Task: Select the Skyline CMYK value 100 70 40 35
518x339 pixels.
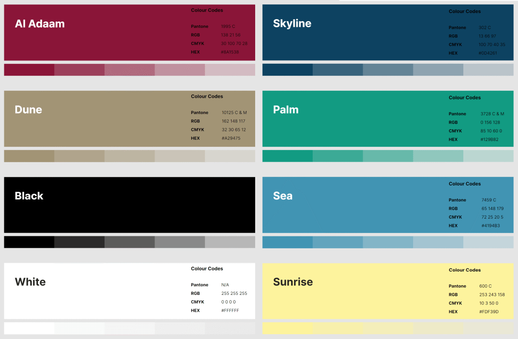Action: (x=492, y=45)
